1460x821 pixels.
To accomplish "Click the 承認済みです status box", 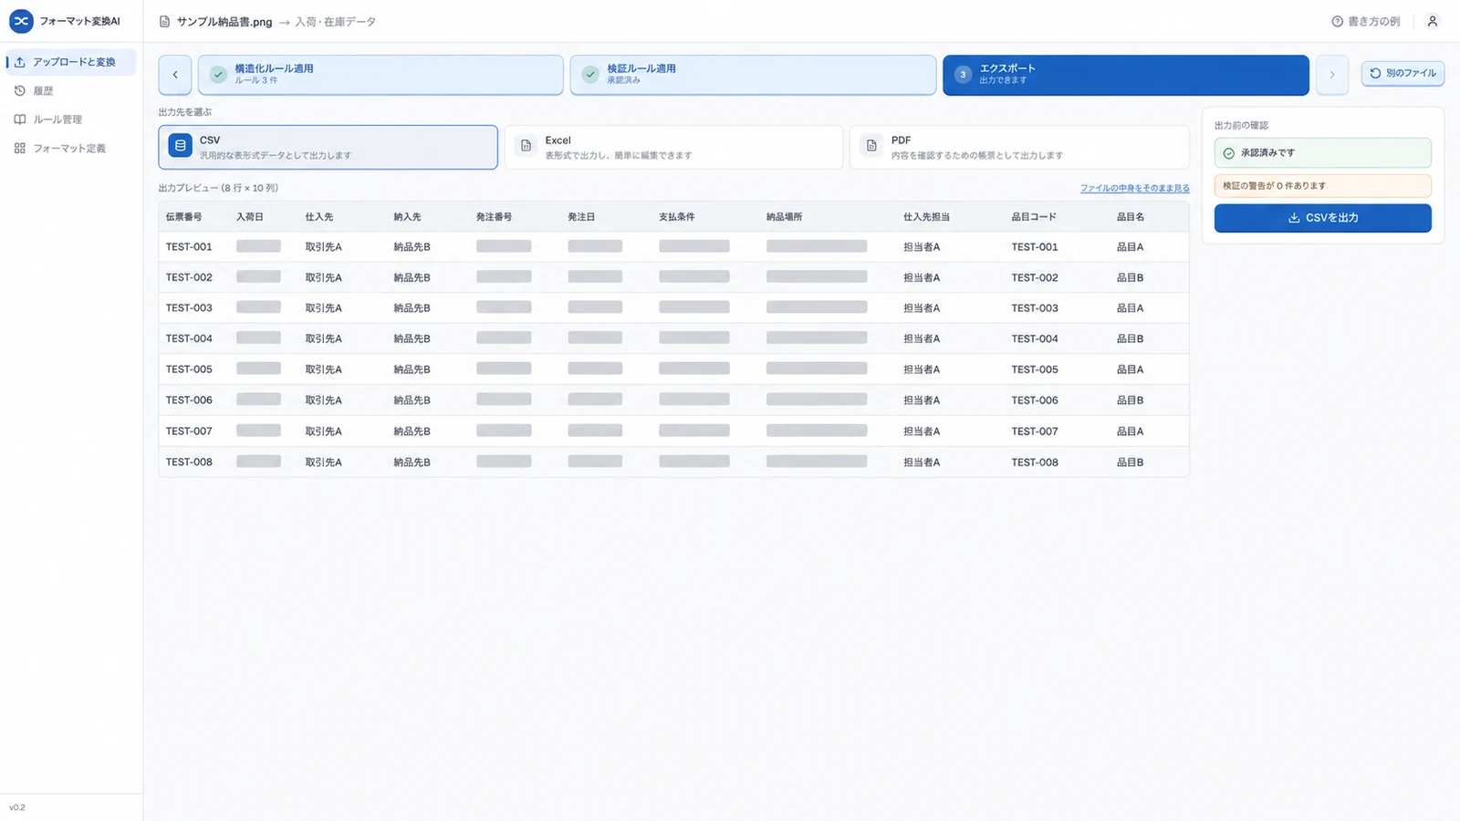I will click(1322, 153).
